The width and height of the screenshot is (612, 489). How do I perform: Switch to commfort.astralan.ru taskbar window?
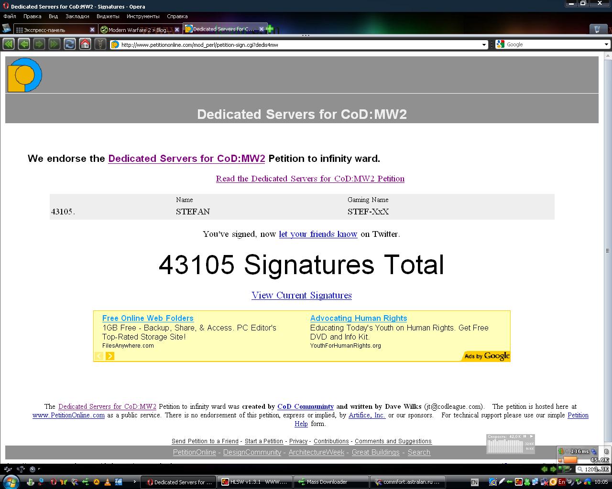pyautogui.click(x=409, y=482)
